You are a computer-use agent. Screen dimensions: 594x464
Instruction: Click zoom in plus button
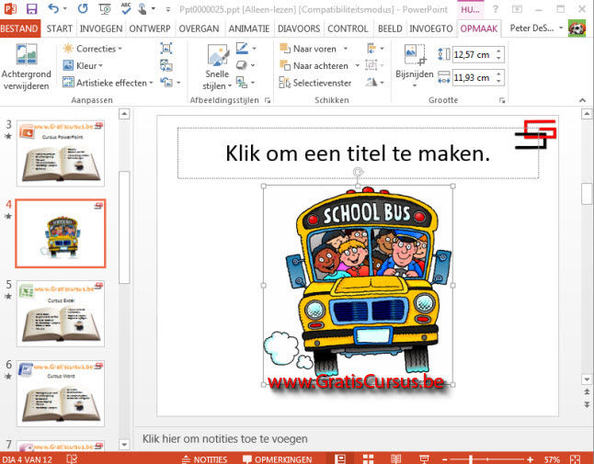pos(530,459)
